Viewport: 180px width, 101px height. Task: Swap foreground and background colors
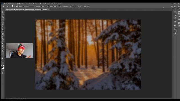[x=3, y=65]
